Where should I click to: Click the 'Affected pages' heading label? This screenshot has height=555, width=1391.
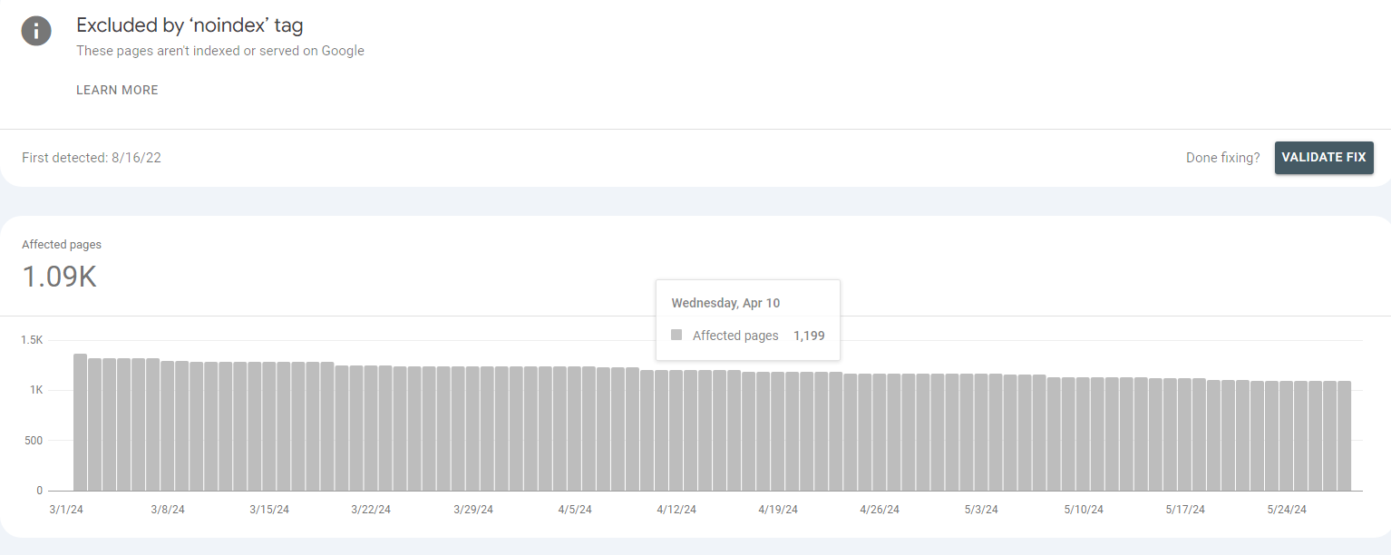[x=62, y=245]
